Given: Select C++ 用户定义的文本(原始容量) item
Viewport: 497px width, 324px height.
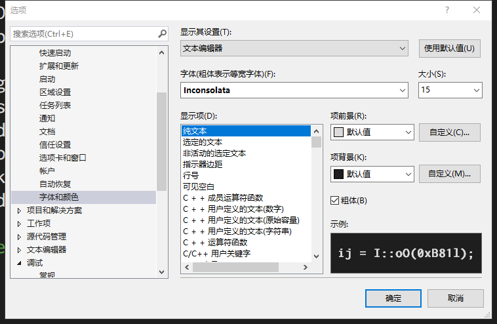Looking at the screenshot, I should (246, 220).
